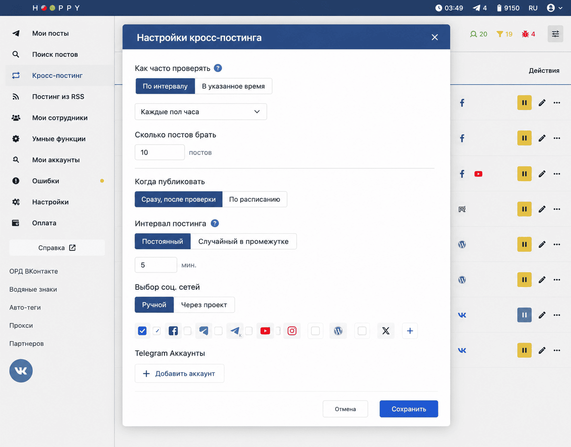Click the Facebook icon in network selection
571x447 pixels.
pos(173,331)
